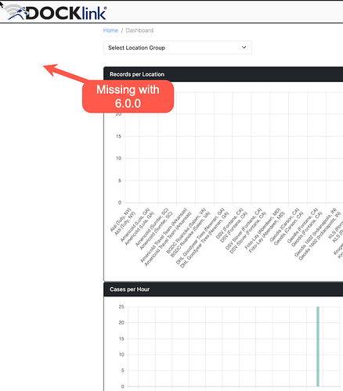Select the Geodis 1602 (Indianapolis, IN) label
This screenshot has width=343, height=391.
[317, 234]
